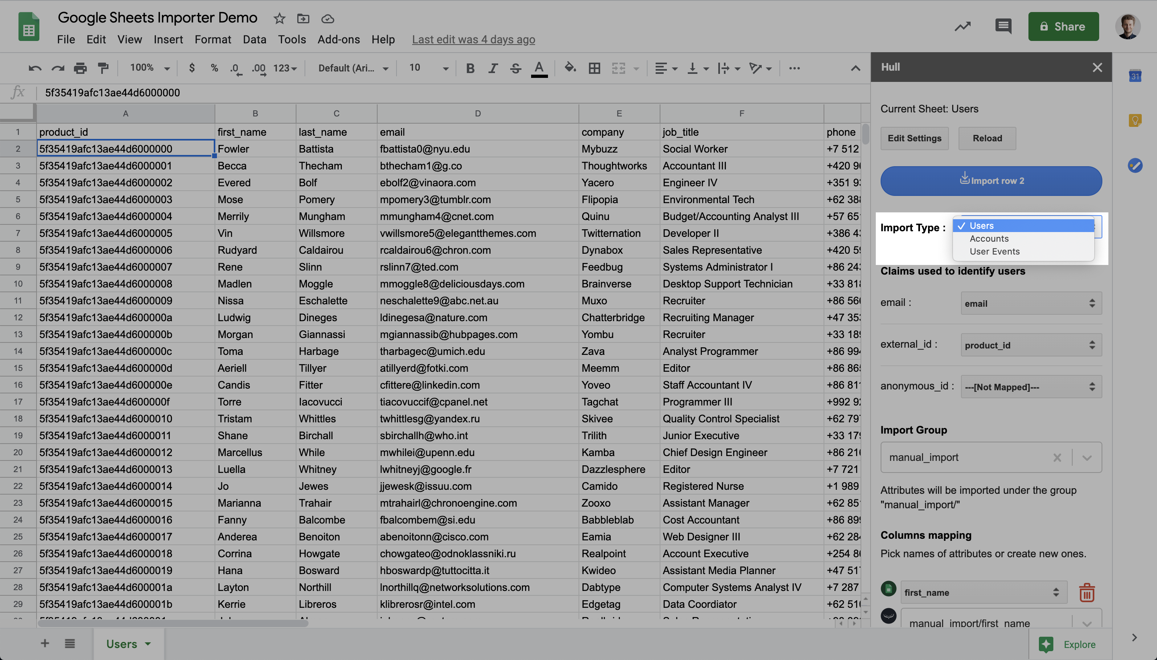Viewport: 1157px width, 660px height.
Task: Toggle bold formatting
Action: [x=470, y=68]
